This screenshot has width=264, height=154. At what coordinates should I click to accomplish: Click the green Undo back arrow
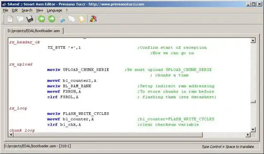41,19
